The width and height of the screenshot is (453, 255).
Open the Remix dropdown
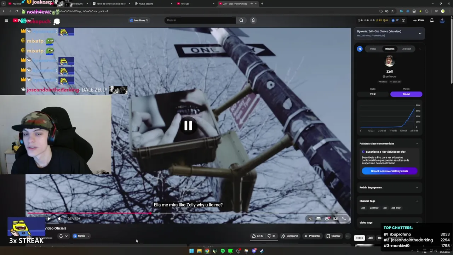[81, 236]
